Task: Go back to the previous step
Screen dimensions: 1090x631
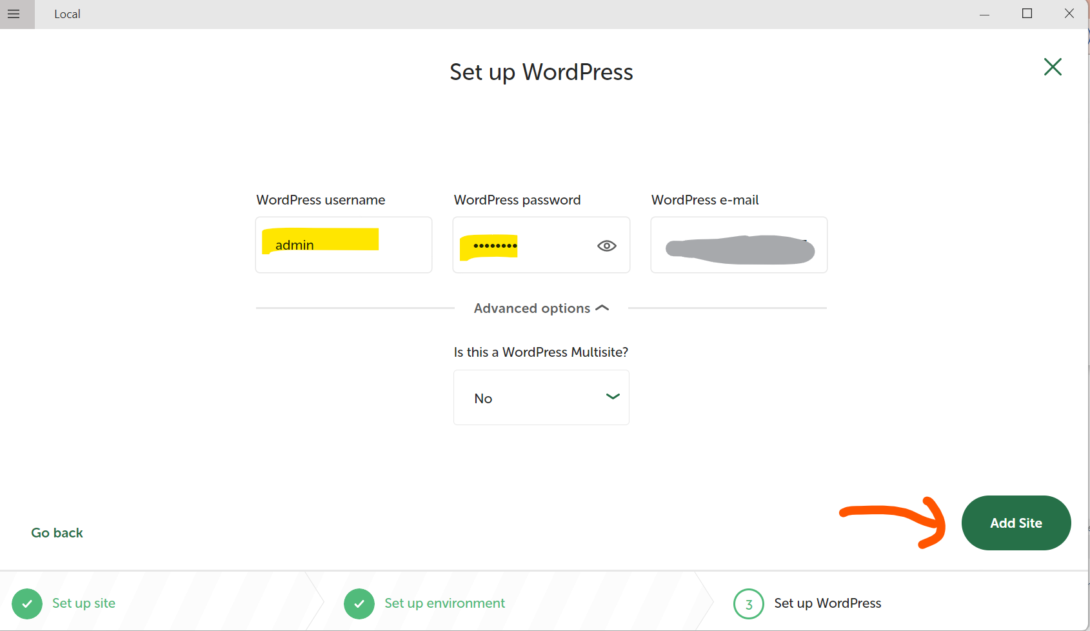Action: click(57, 533)
